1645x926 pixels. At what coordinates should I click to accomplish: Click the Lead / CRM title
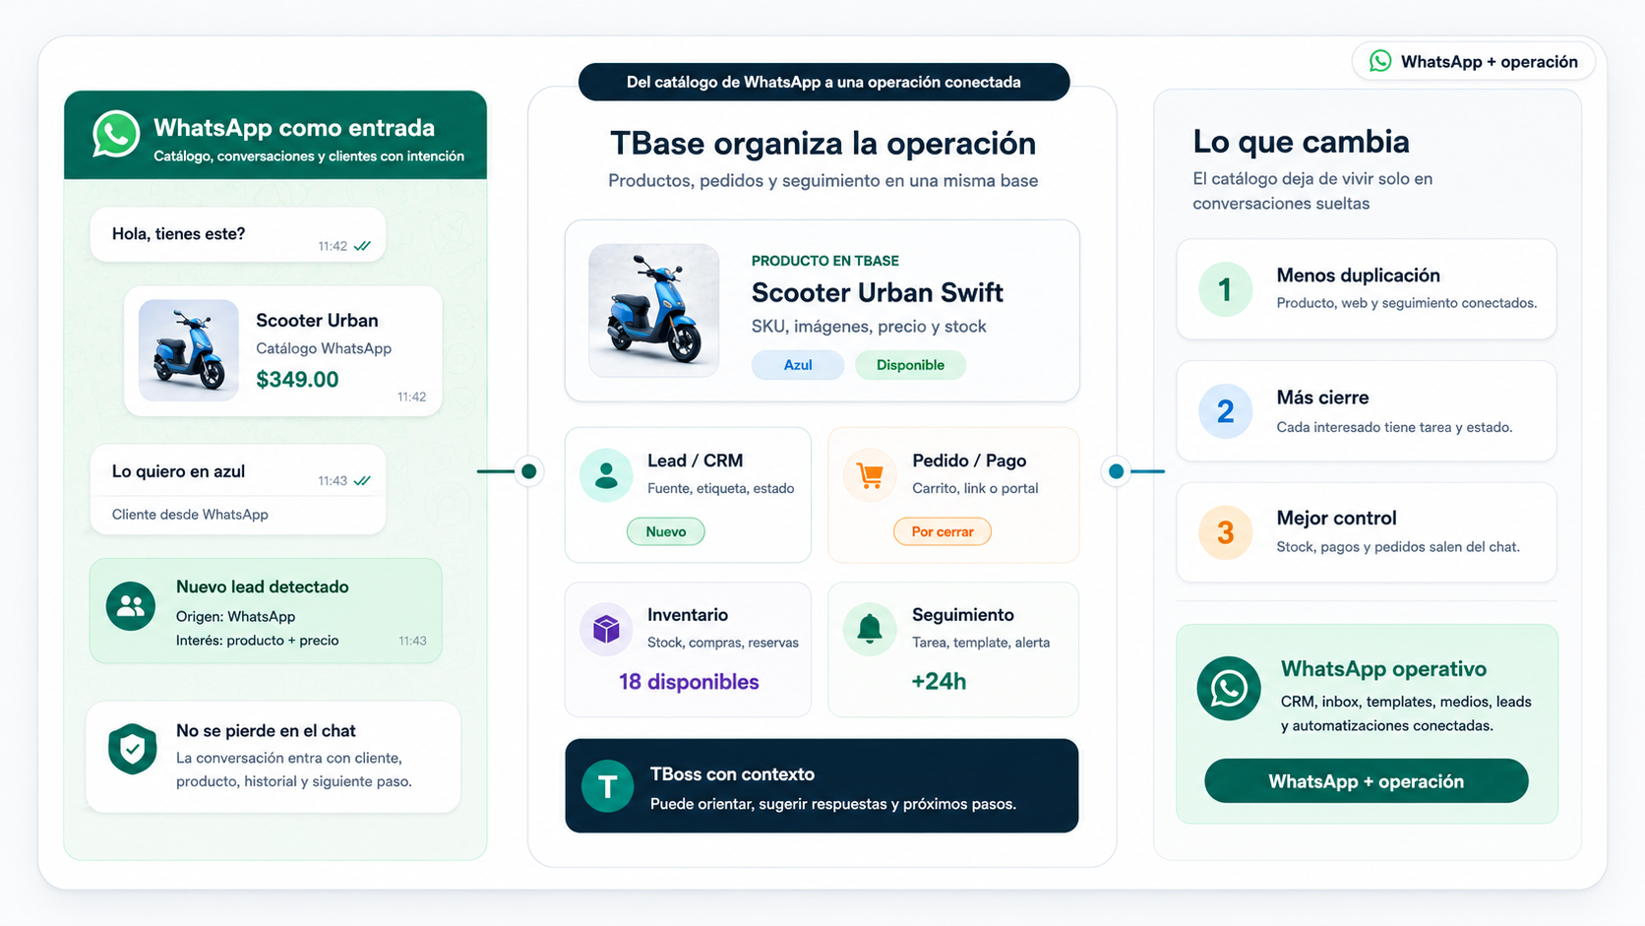click(x=696, y=461)
